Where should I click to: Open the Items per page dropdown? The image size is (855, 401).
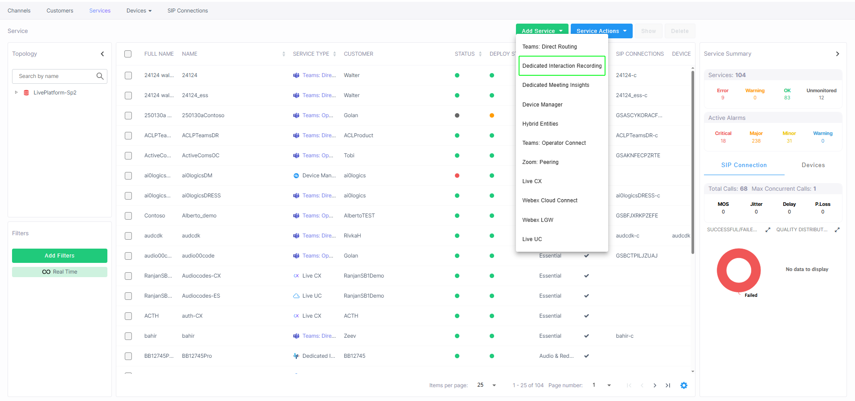click(494, 385)
